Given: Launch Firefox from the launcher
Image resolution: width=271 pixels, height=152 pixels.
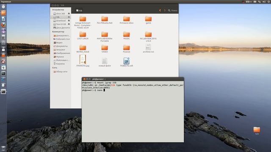Looking at the screenshot, I should coord(3,25).
